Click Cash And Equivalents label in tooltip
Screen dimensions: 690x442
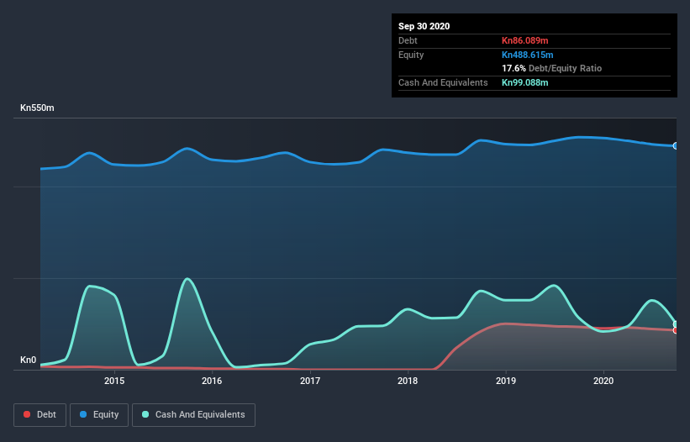[x=443, y=82]
